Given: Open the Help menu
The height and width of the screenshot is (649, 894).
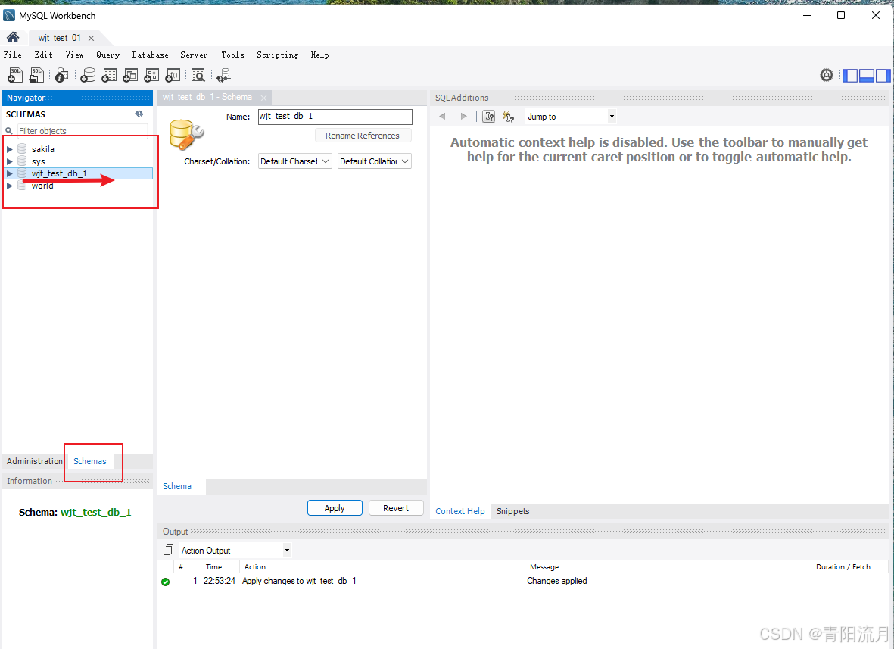Looking at the screenshot, I should [x=319, y=55].
